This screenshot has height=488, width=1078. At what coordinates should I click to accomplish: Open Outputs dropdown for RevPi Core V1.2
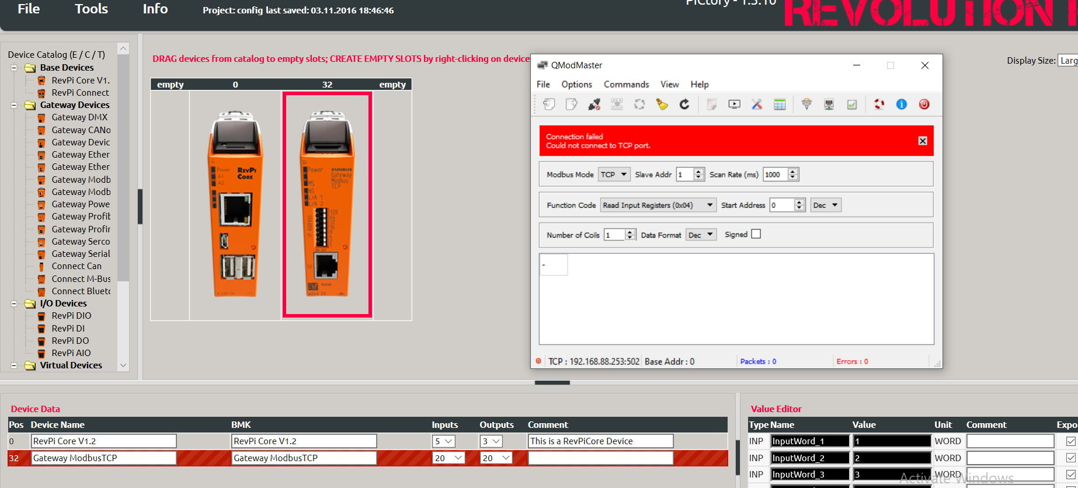pos(491,441)
